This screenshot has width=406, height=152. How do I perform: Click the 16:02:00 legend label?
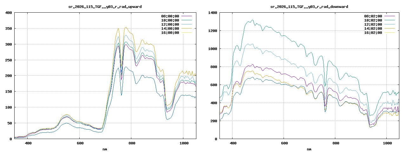point(373,33)
